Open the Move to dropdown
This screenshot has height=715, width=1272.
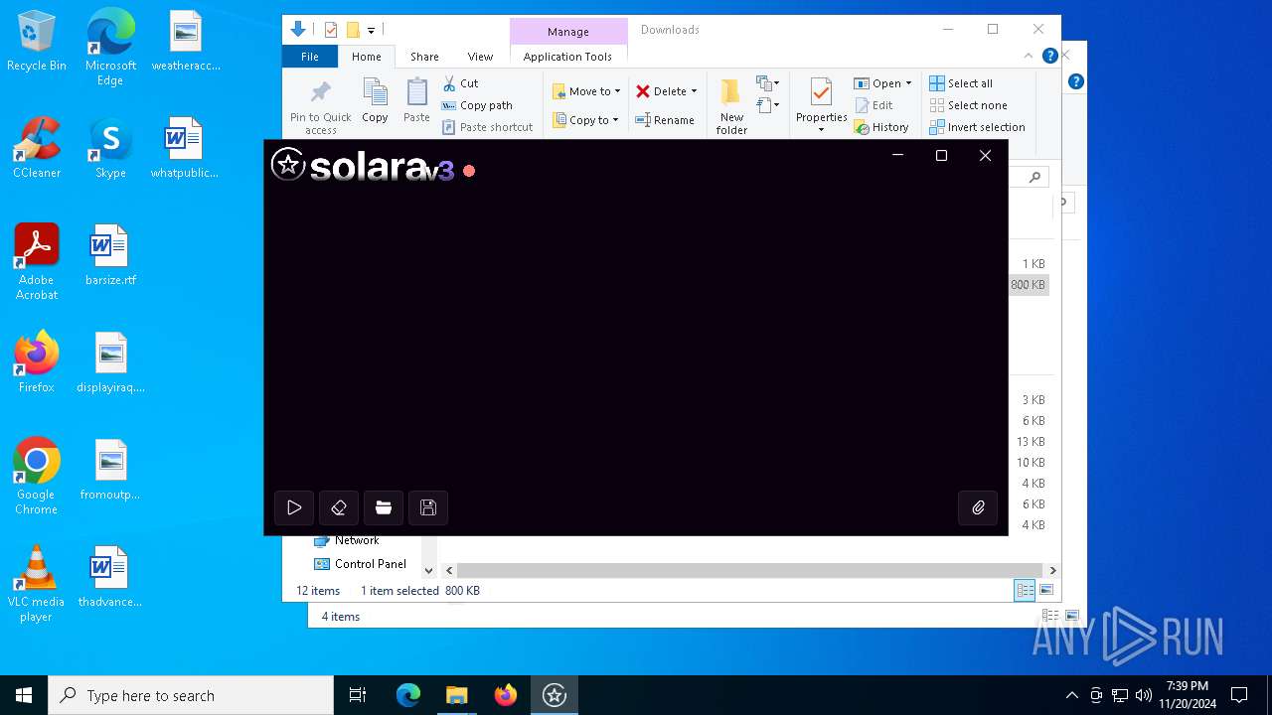[x=586, y=91]
